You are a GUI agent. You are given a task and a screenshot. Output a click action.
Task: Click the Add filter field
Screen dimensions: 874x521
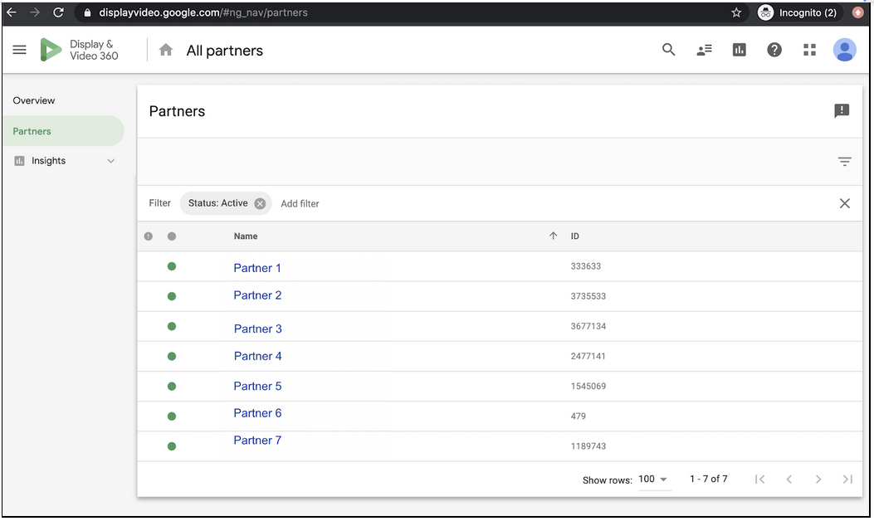click(300, 203)
